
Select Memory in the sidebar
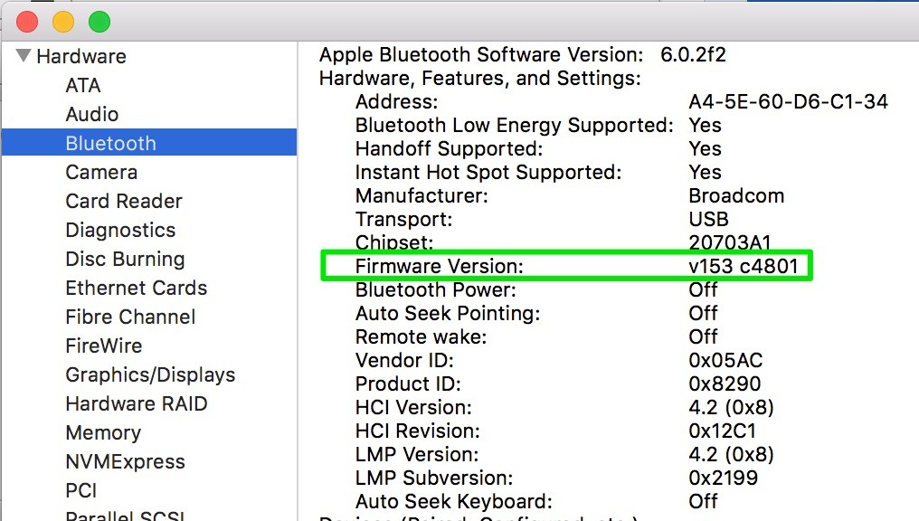tap(103, 433)
